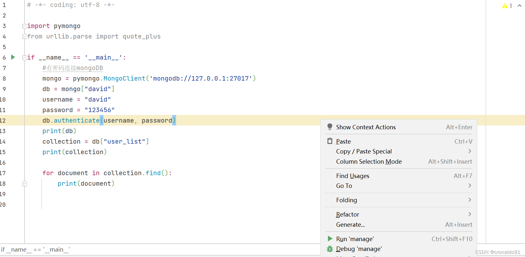525x257 pixels.
Task: Choose Paste from the context menu
Action: (399, 141)
